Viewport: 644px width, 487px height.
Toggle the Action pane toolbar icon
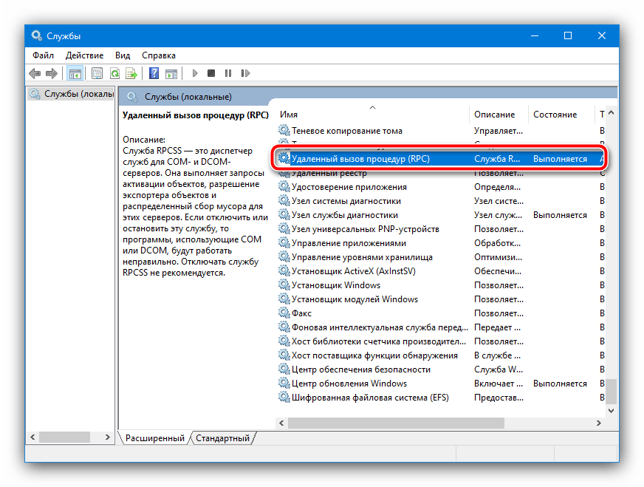pos(171,74)
